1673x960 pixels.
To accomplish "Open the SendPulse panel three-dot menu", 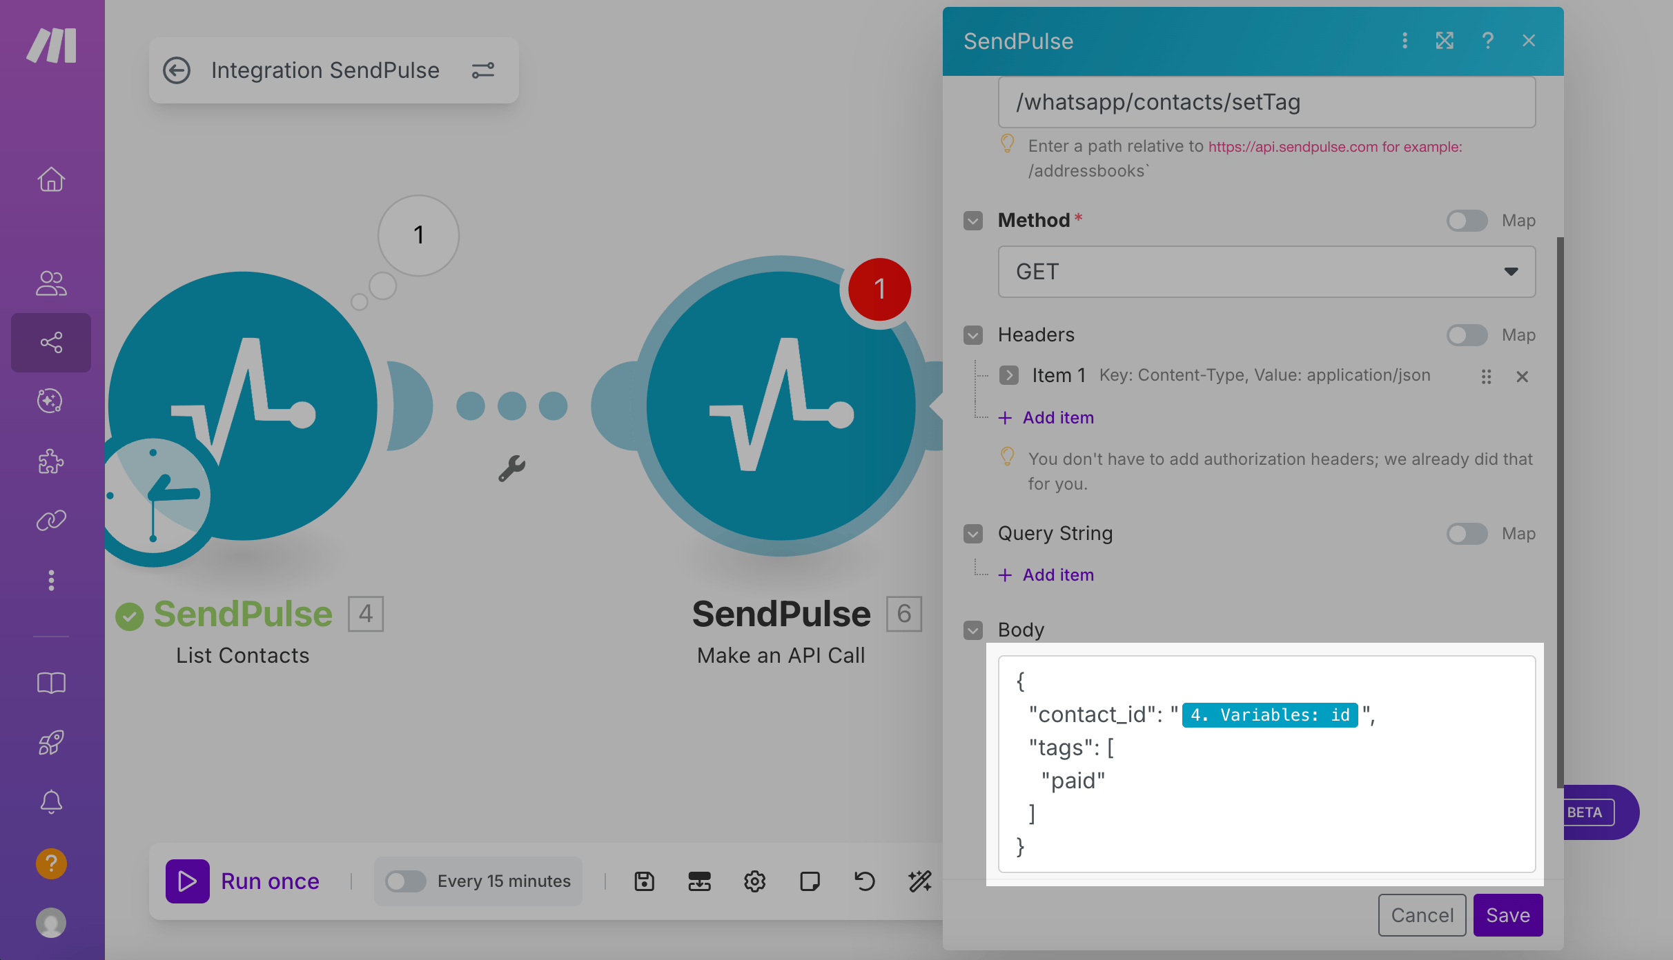I will pos(1405,41).
